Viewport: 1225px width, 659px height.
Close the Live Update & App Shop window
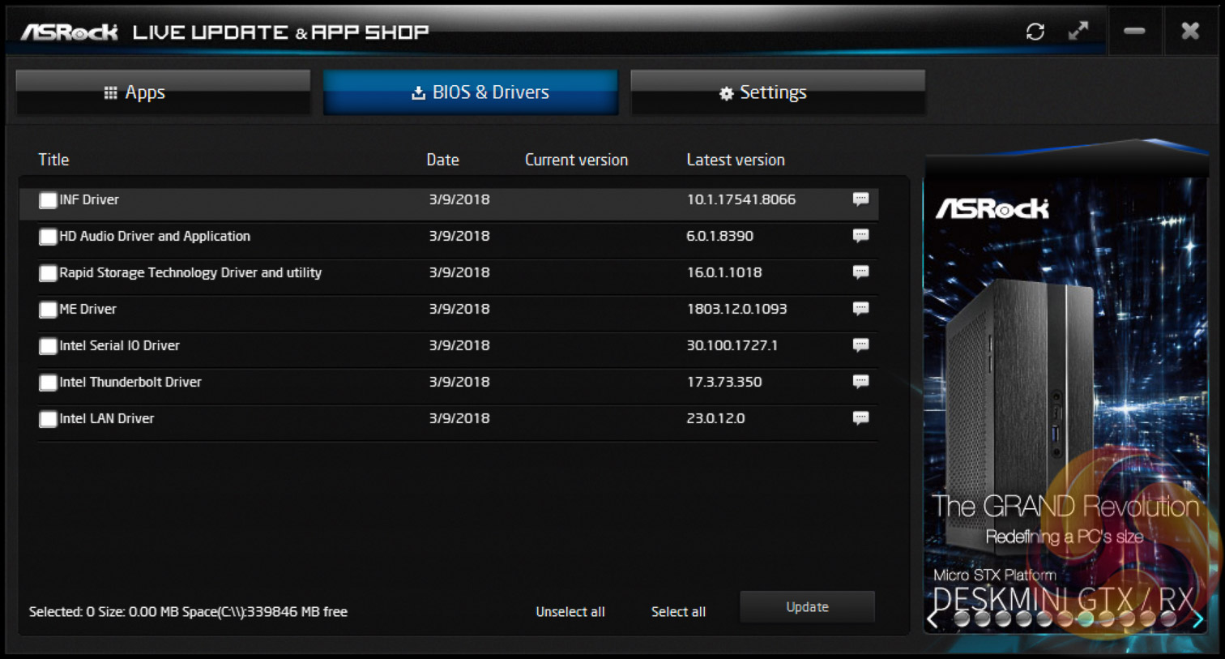coord(1190,32)
